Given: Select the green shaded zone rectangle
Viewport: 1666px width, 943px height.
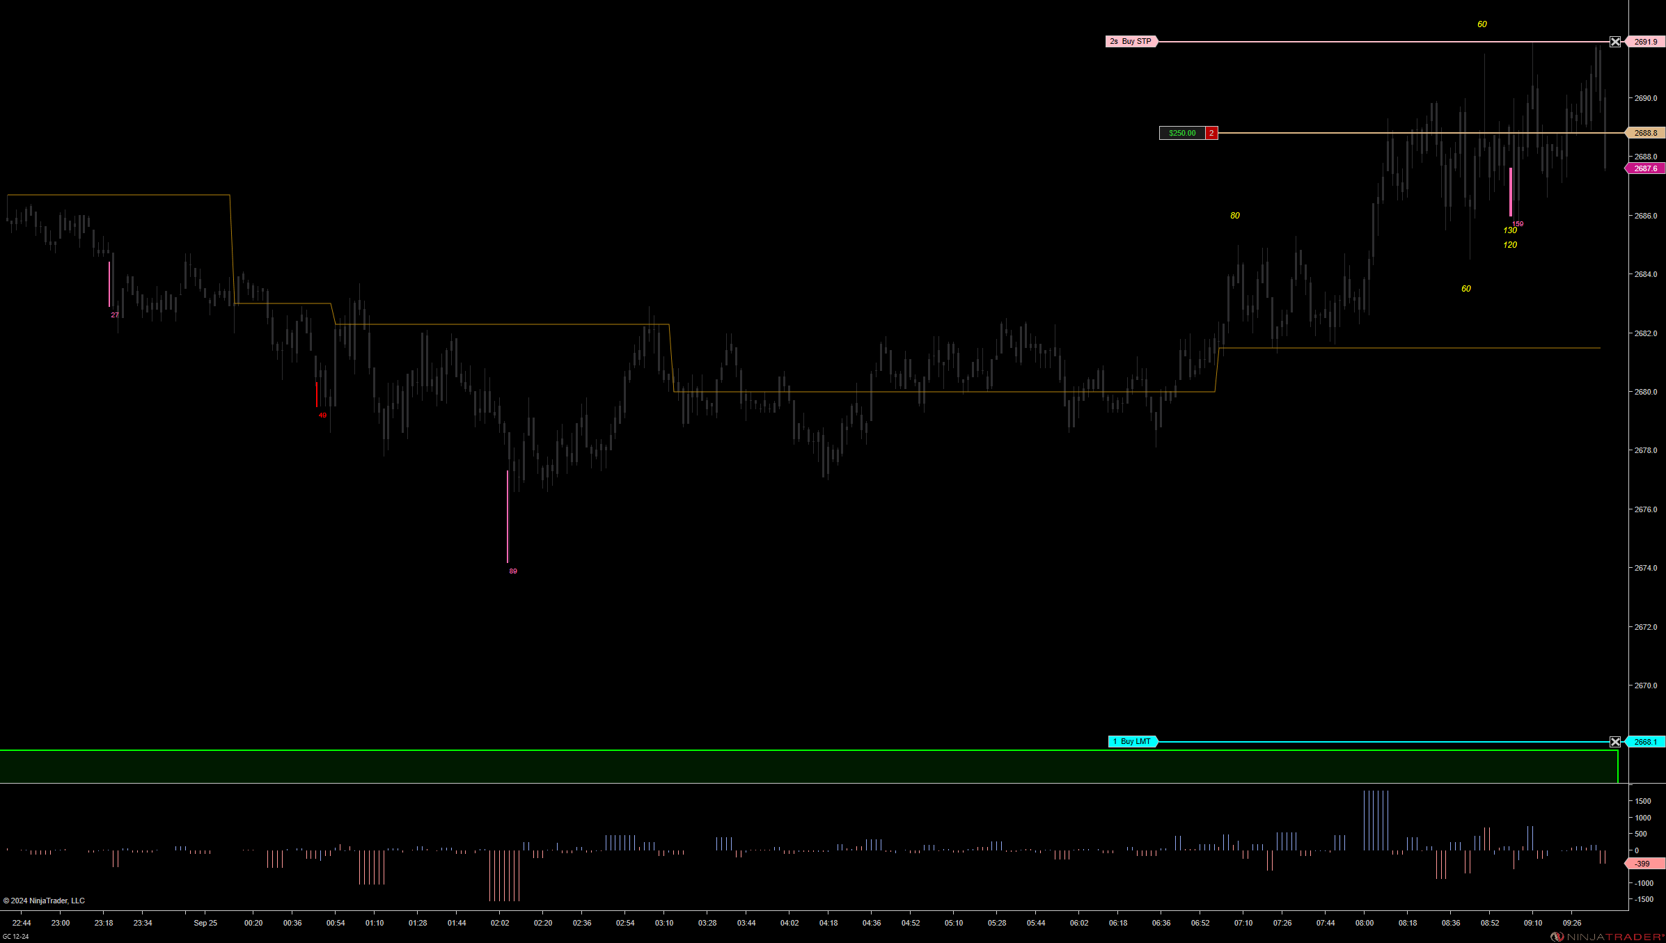Looking at the screenshot, I should [808, 766].
